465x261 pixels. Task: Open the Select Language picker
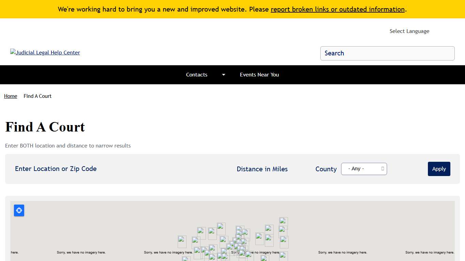click(x=409, y=31)
